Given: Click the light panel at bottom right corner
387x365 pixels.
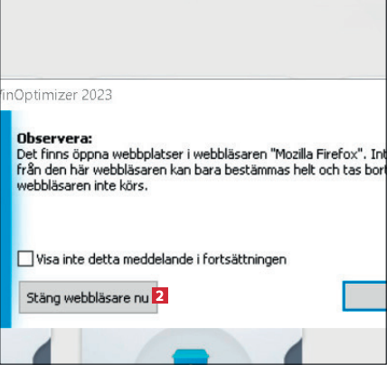Looking at the screenshot, I should tap(345, 346).
